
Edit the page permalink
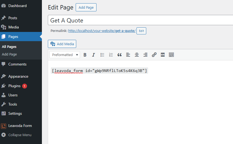[x=141, y=31]
